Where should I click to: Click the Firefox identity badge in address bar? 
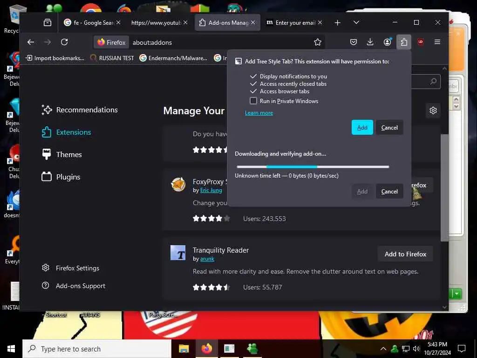(111, 42)
